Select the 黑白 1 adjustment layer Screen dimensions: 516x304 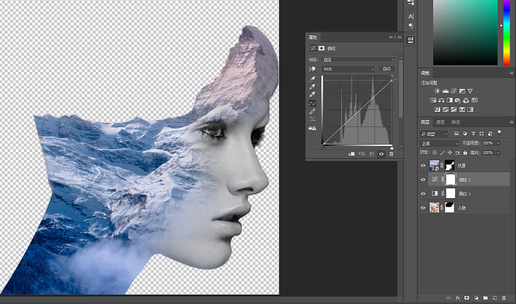tap(464, 193)
